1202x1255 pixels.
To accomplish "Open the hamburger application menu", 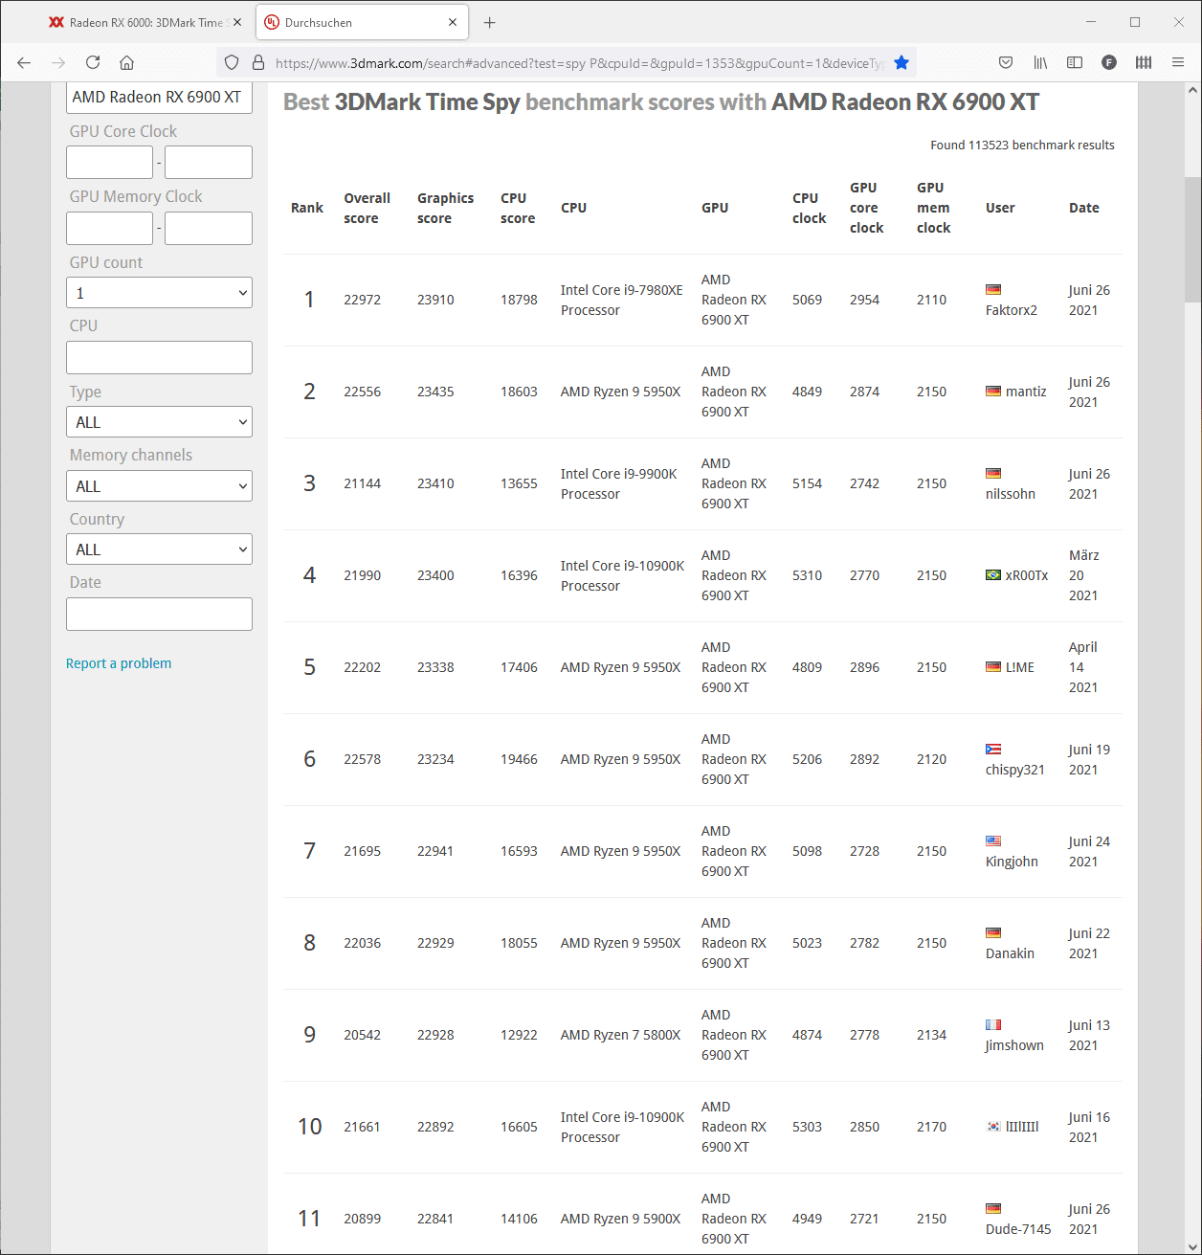I will pyautogui.click(x=1178, y=62).
